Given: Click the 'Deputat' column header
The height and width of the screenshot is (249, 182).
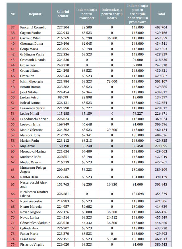Looking at the screenshot, I should (34, 14).
